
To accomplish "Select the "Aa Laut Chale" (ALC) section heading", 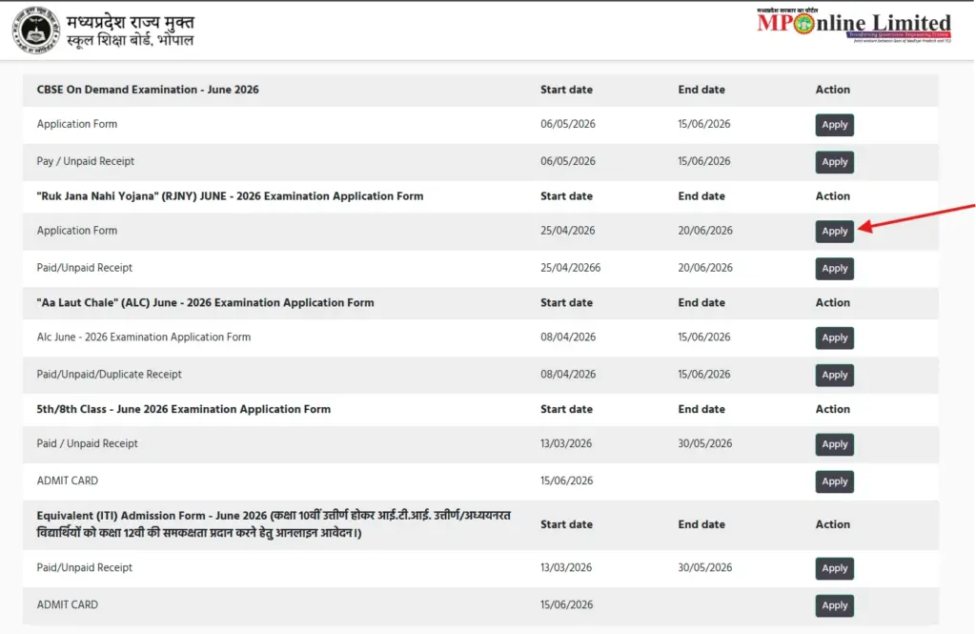I will (206, 302).
